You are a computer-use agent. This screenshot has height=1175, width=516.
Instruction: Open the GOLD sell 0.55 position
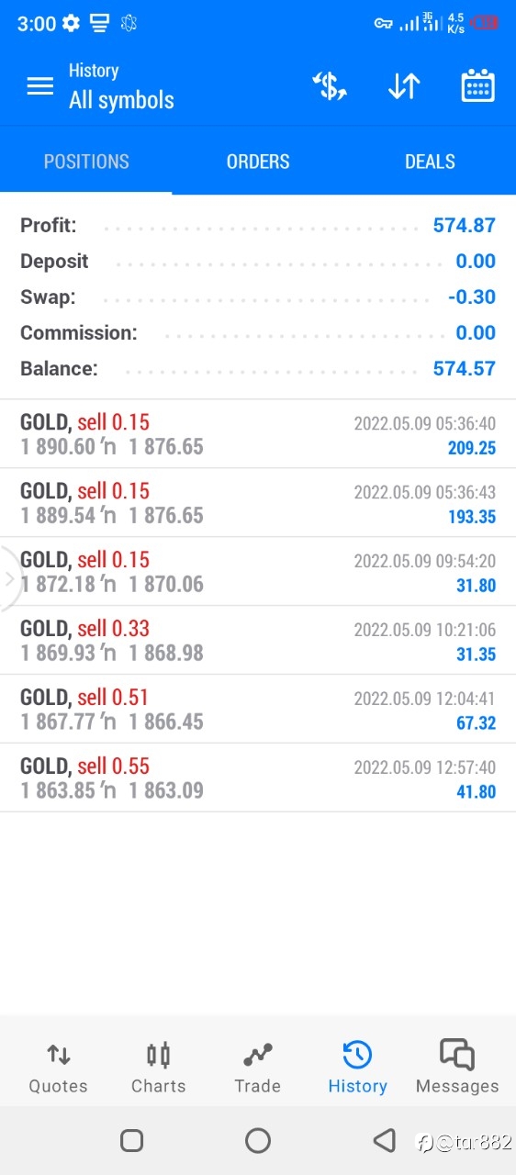point(258,778)
